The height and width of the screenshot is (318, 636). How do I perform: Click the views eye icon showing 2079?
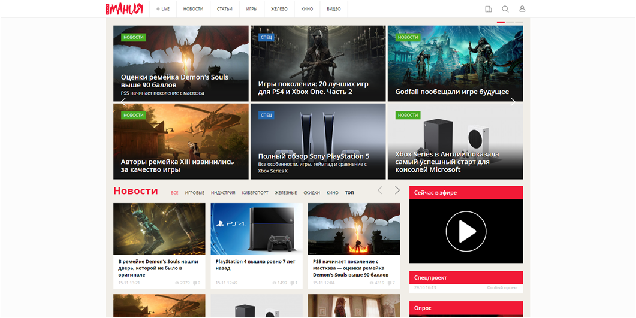click(x=177, y=283)
